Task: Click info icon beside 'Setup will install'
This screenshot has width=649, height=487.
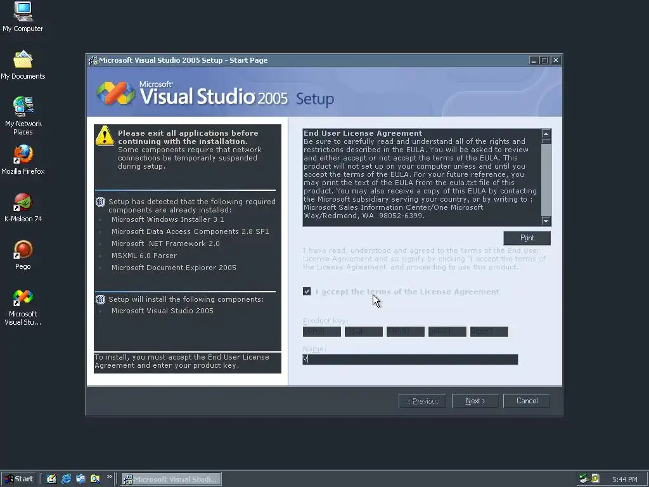Action: click(100, 299)
